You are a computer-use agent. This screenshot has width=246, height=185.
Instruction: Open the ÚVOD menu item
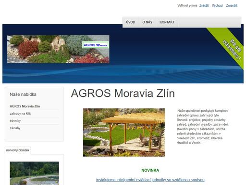pos(131,22)
